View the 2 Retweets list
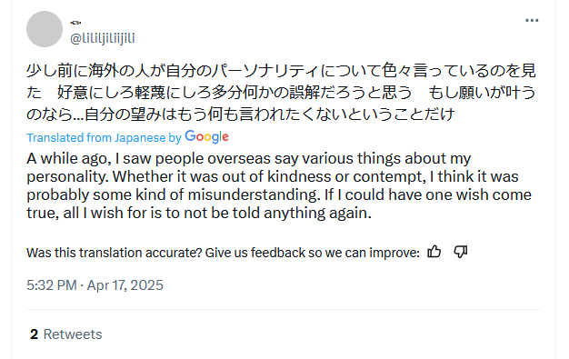This screenshot has width=569, height=359. (x=66, y=334)
